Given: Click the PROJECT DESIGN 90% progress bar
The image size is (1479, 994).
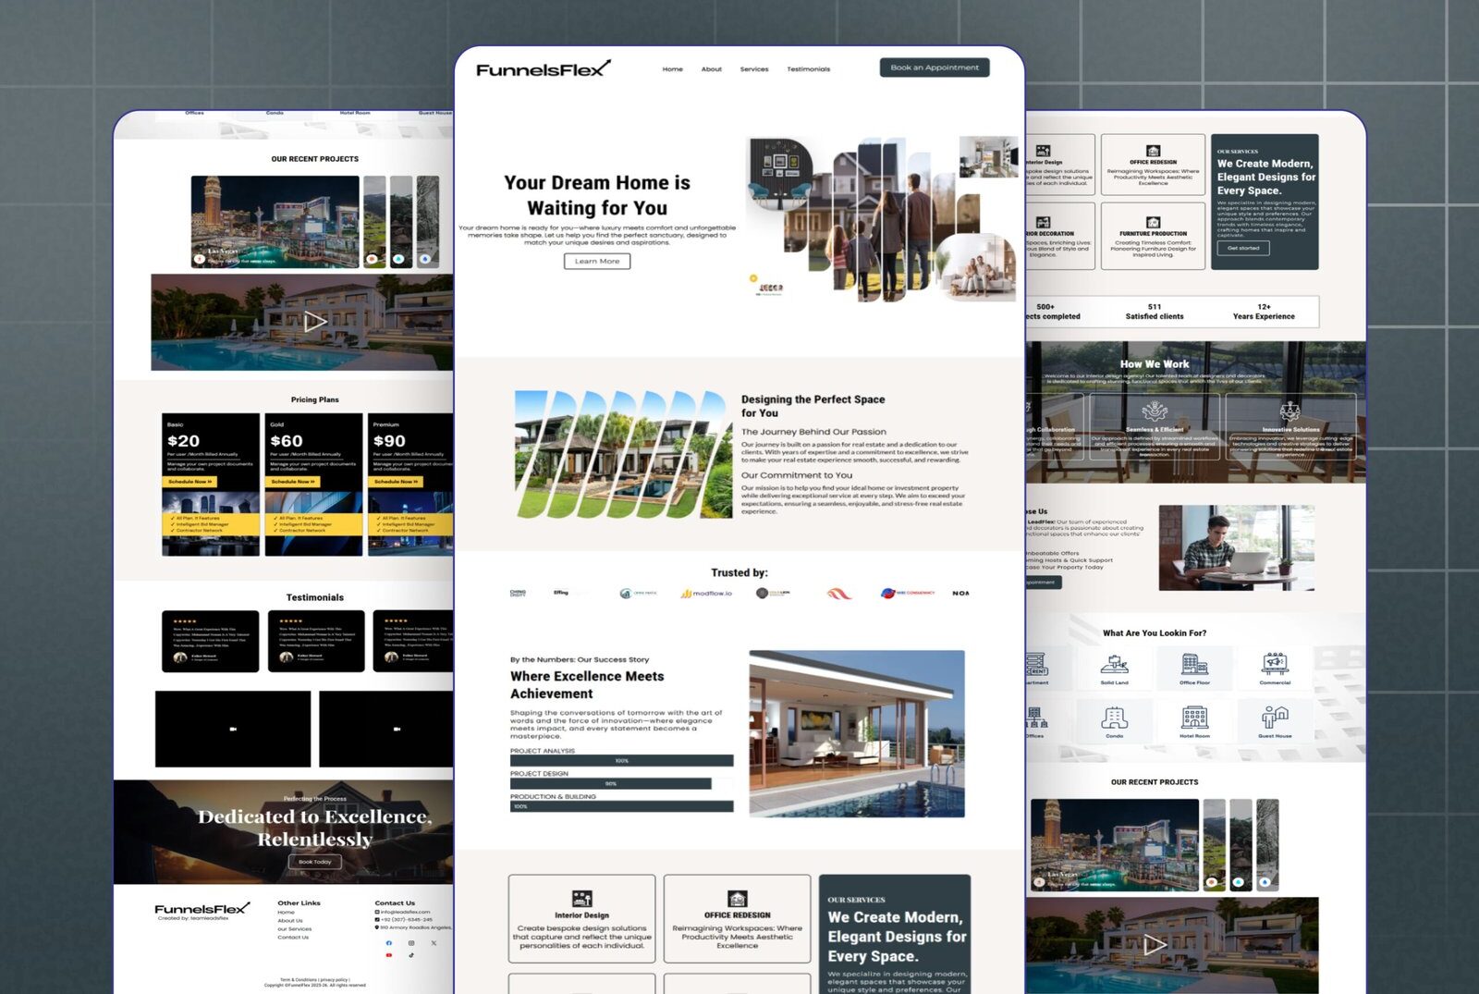Looking at the screenshot, I should coord(610,783).
